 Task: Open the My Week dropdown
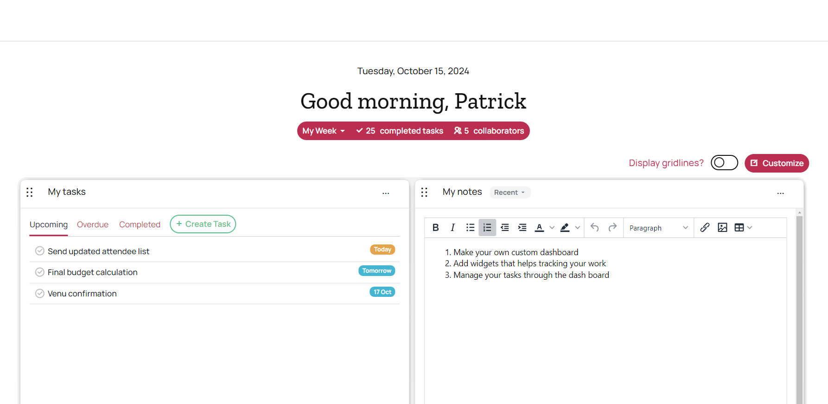[324, 131]
